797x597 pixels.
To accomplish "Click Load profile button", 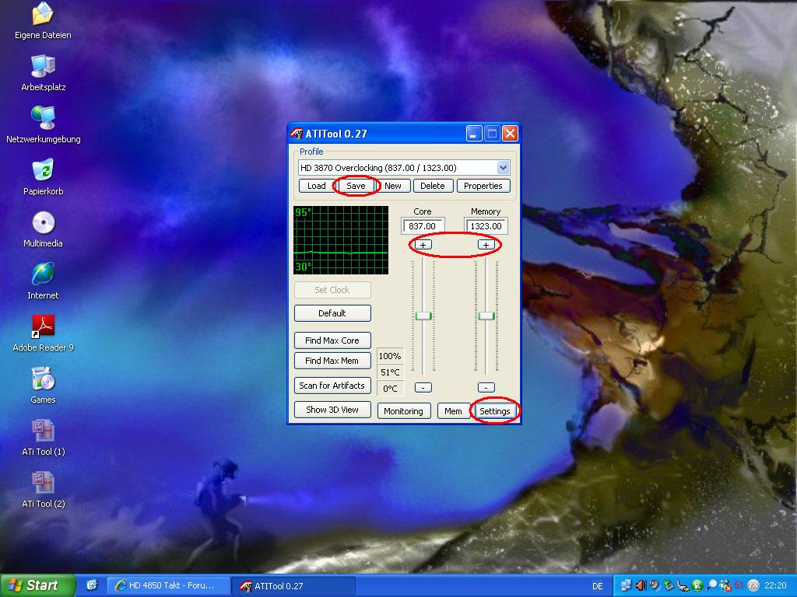I will [x=316, y=186].
